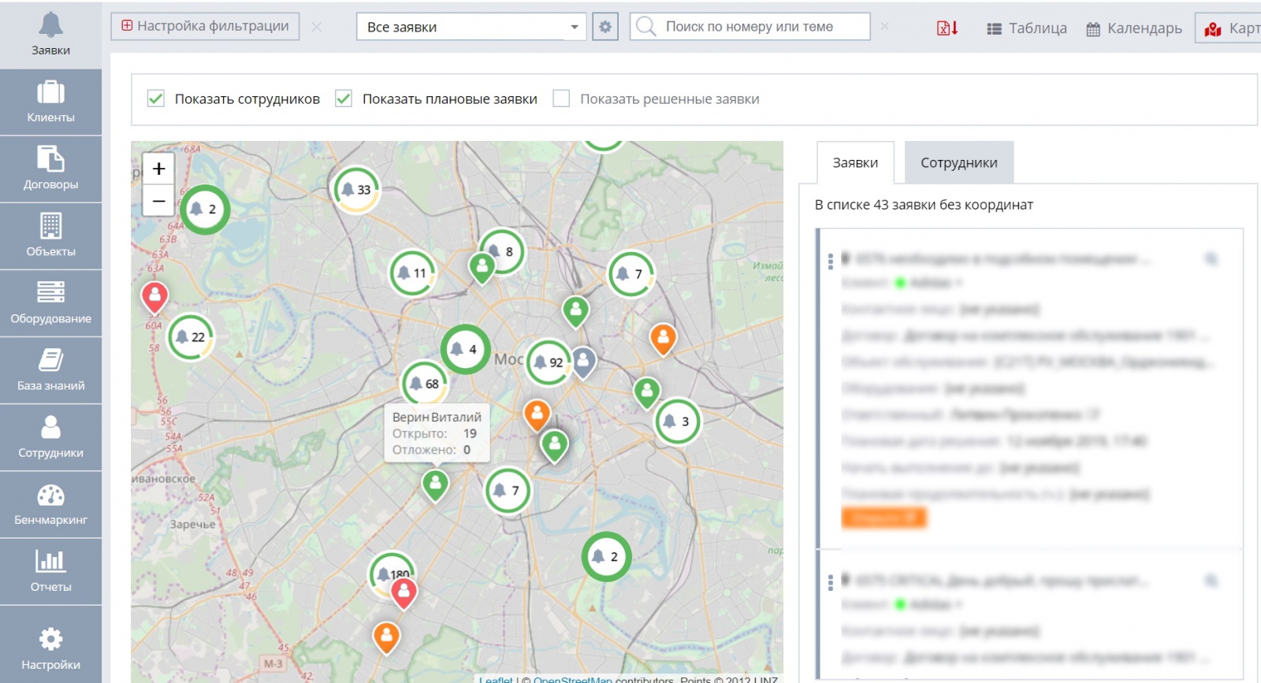Image resolution: width=1261 pixels, height=683 pixels.
Task: Select the Заявки tab in the right panel
Action: [x=855, y=163]
